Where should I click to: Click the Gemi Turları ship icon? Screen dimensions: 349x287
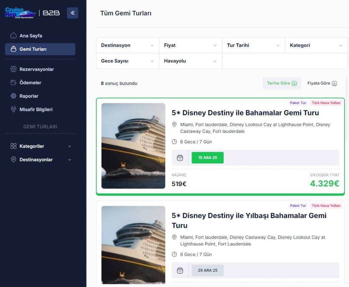[13, 49]
